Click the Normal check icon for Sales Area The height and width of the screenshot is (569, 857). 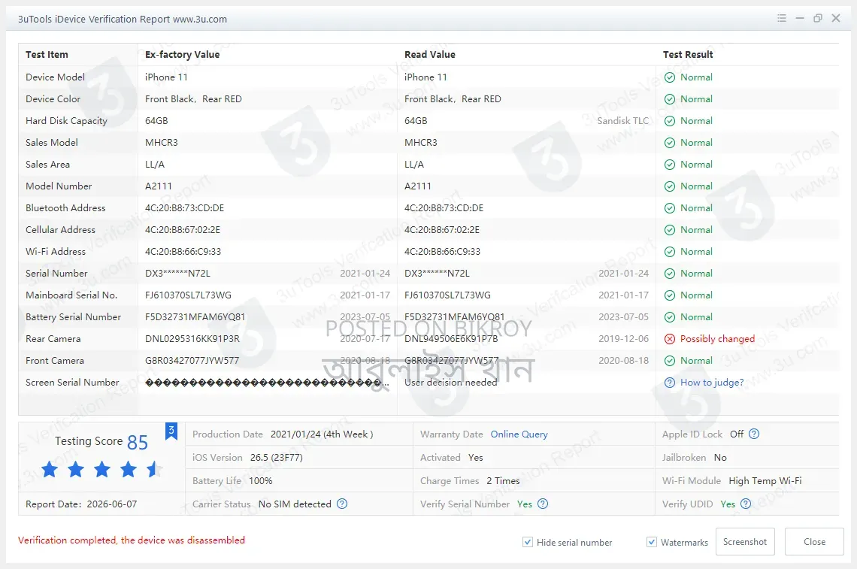point(670,165)
